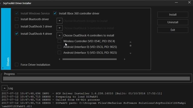Close the ScpToolkit installer window
Viewport: 193px width, 108px height.
tap(189, 2)
